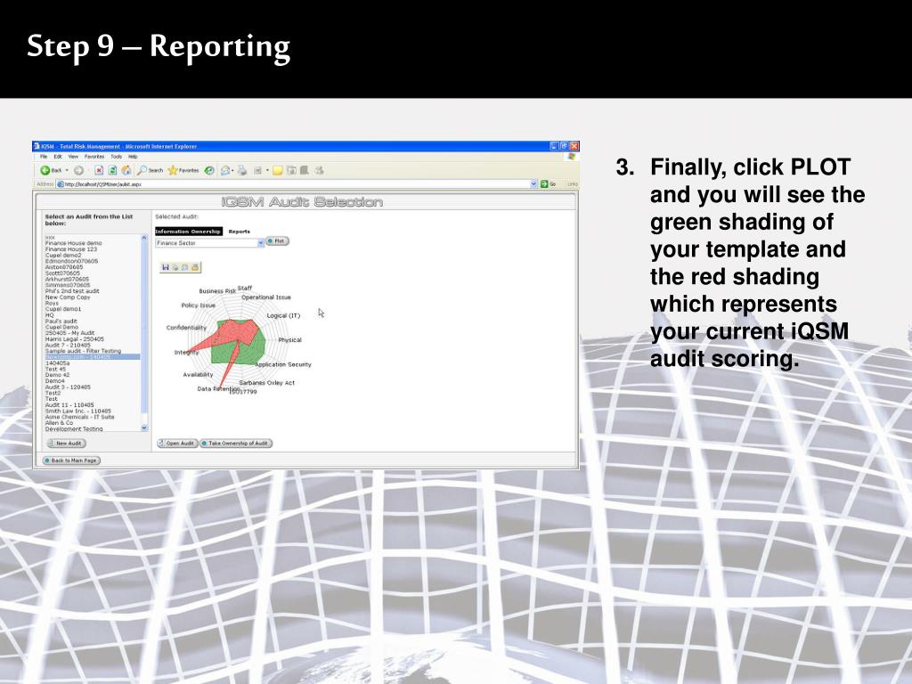Click audit list scrollbar up arrow

tap(144, 238)
